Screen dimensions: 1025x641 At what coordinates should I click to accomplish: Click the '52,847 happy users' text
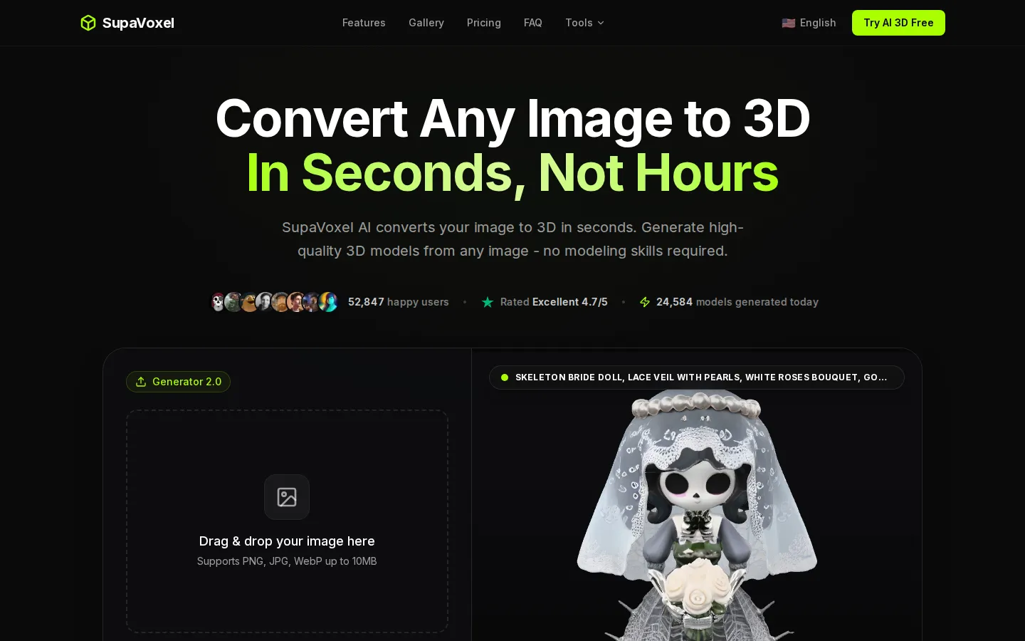point(399,302)
